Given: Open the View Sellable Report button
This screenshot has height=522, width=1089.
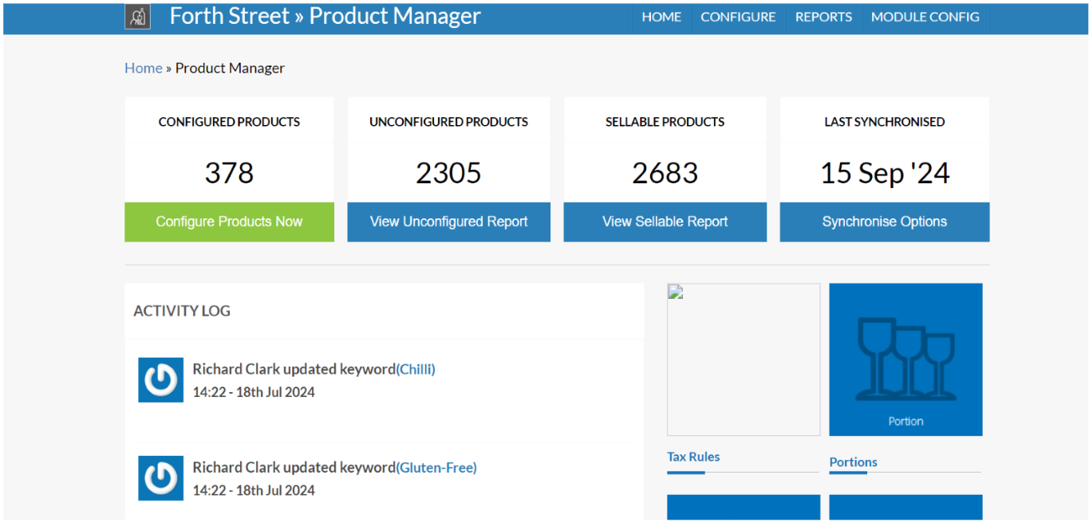Looking at the screenshot, I should click(x=665, y=222).
